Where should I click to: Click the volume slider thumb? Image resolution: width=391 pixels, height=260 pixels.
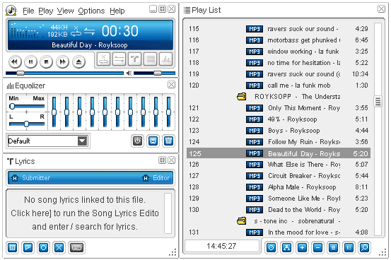point(158,73)
